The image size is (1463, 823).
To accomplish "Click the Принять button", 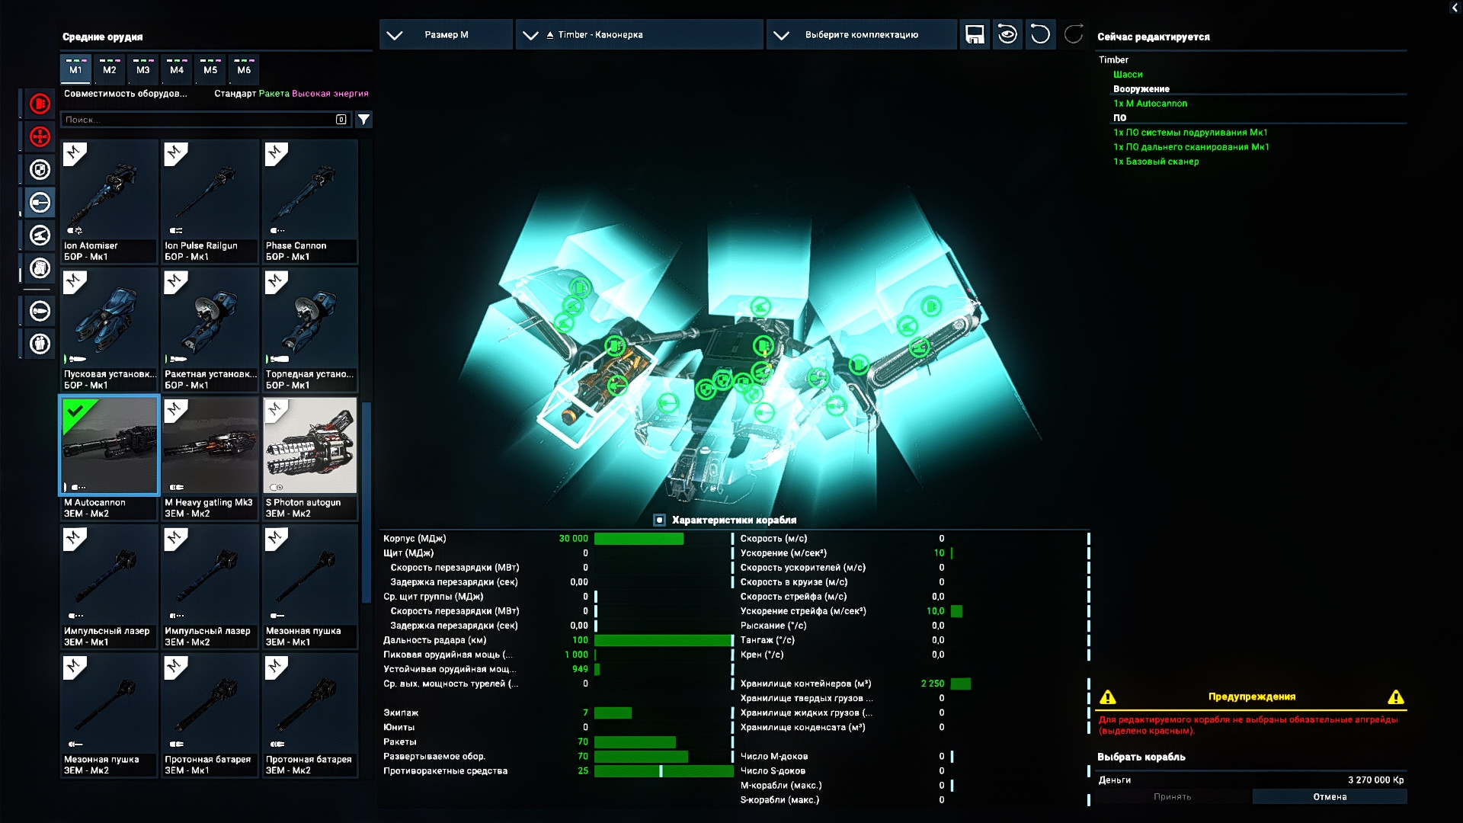I will [1172, 797].
